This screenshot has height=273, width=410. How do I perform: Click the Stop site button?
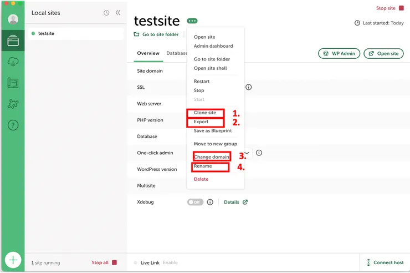[x=390, y=8]
